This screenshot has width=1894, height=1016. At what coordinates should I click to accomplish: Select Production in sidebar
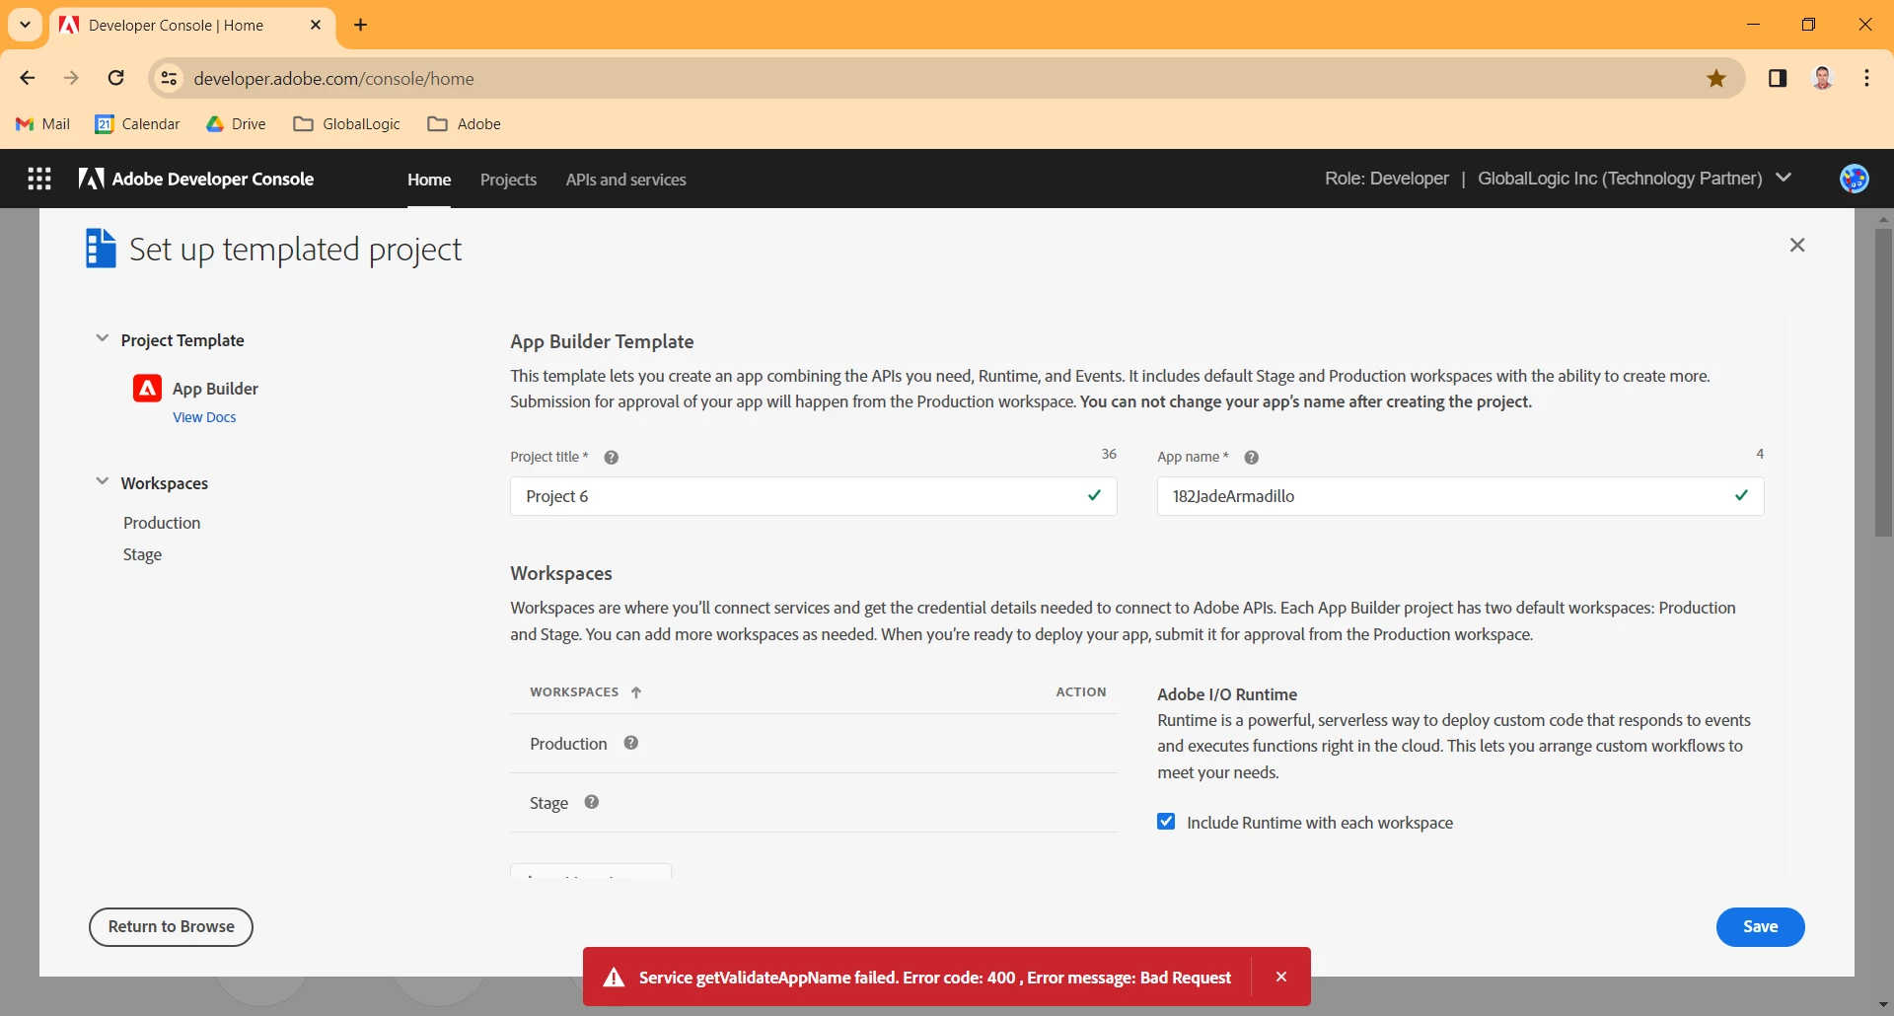point(162,523)
